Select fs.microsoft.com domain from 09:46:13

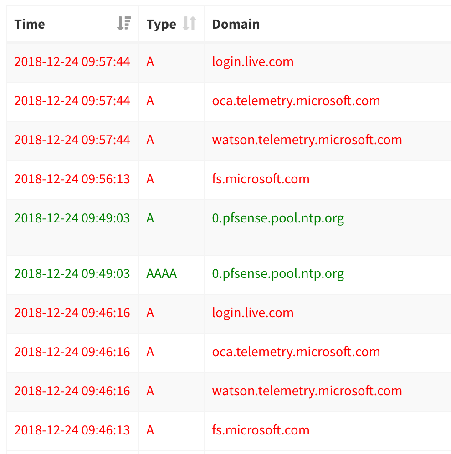point(261,430)
